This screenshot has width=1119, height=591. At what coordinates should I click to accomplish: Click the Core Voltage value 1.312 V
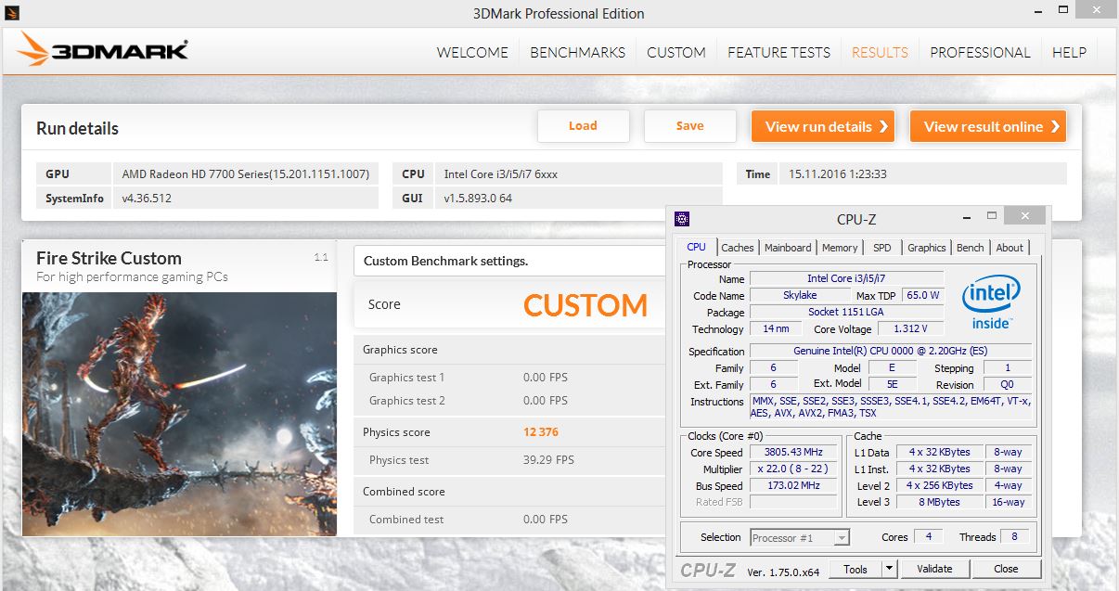tap(909, 328)
